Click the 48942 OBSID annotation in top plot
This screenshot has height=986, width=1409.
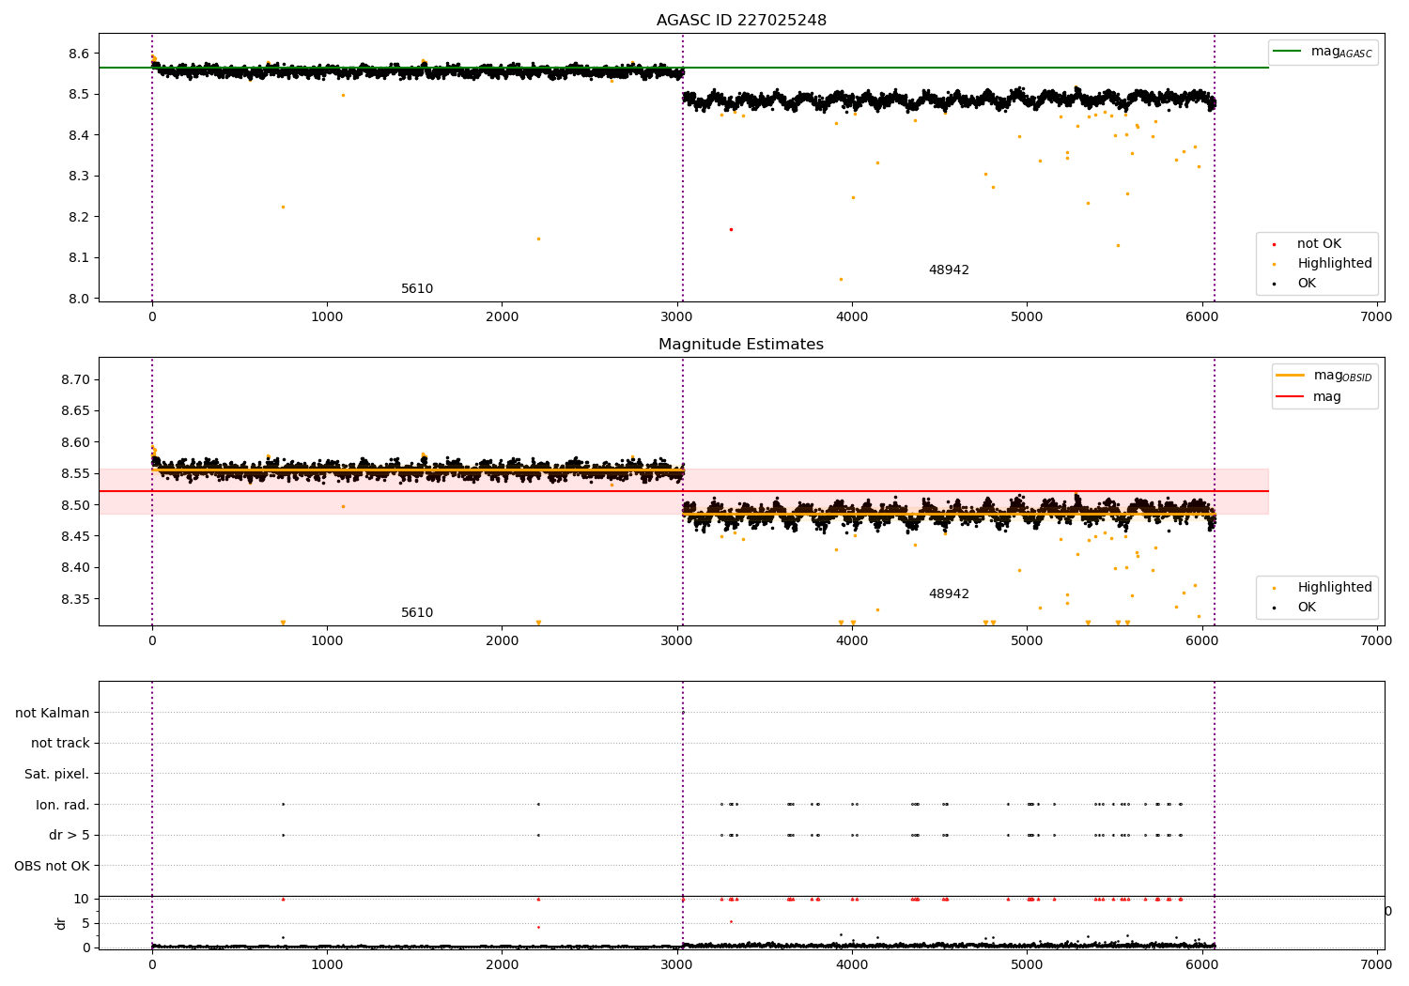(949, 270)
